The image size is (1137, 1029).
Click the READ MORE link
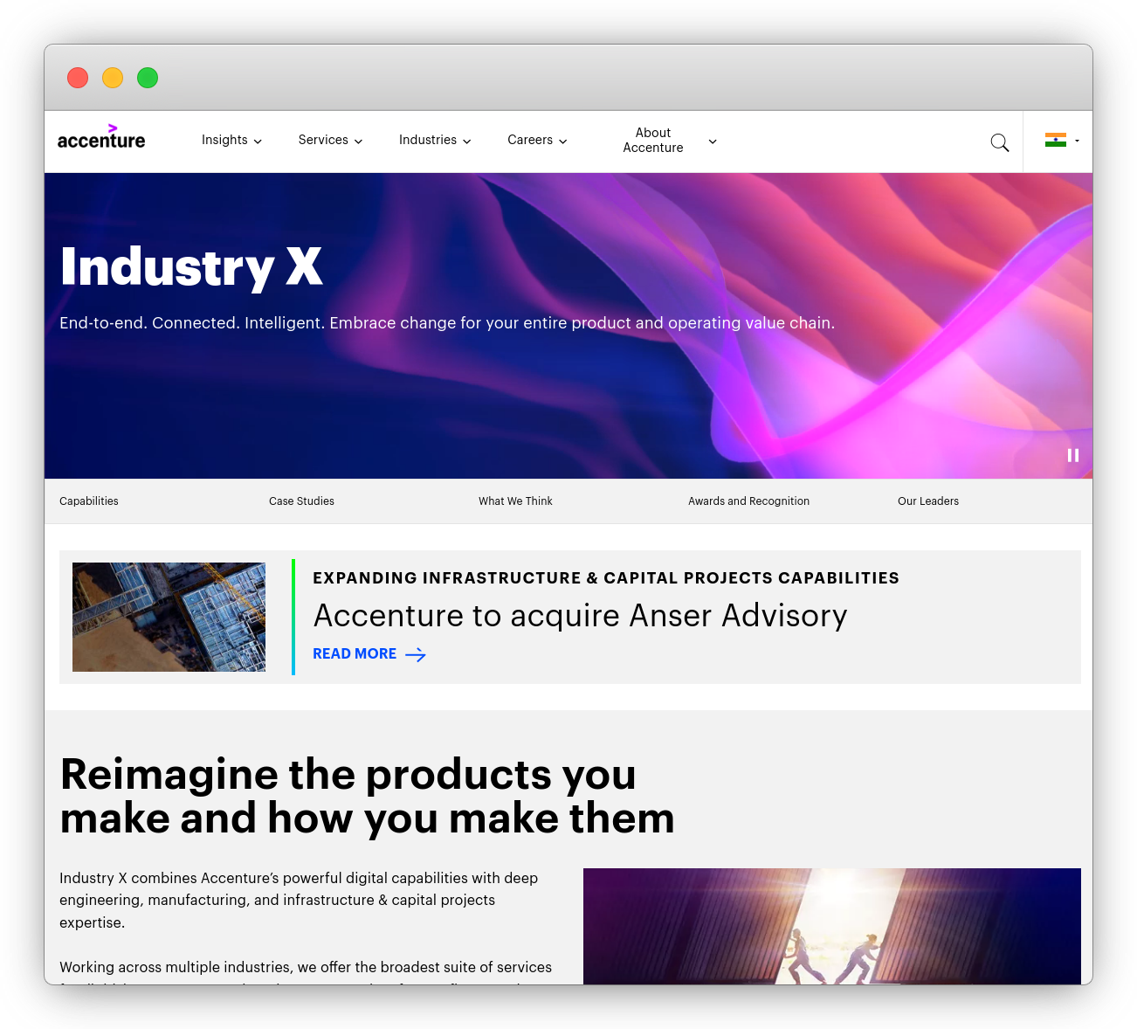point(355,654)
